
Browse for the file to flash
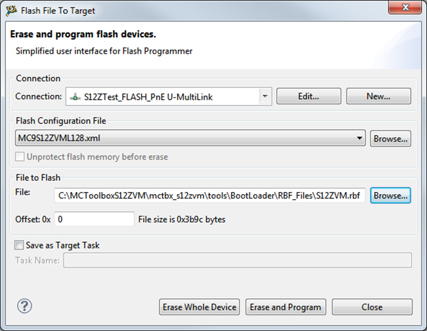coord(390,195)
